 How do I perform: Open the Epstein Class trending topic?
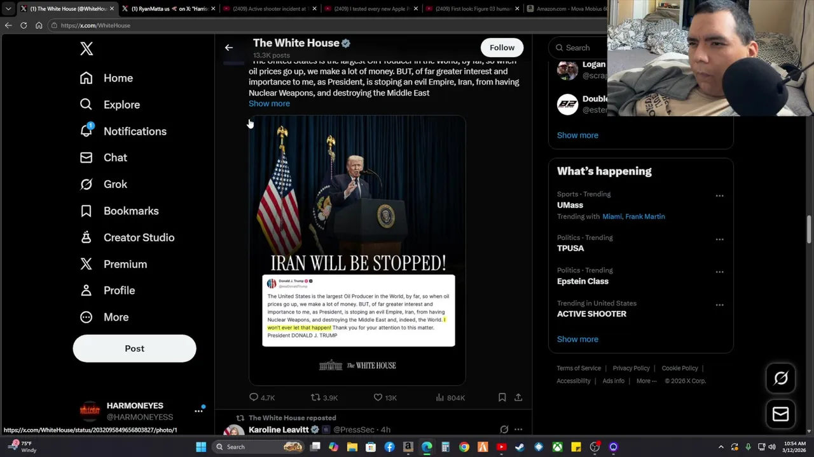pos(583,281)
